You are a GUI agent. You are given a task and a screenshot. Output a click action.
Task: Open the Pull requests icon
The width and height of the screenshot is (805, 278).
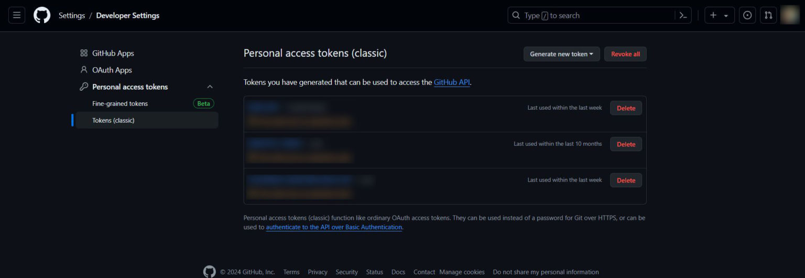click(x=768, y=15)
